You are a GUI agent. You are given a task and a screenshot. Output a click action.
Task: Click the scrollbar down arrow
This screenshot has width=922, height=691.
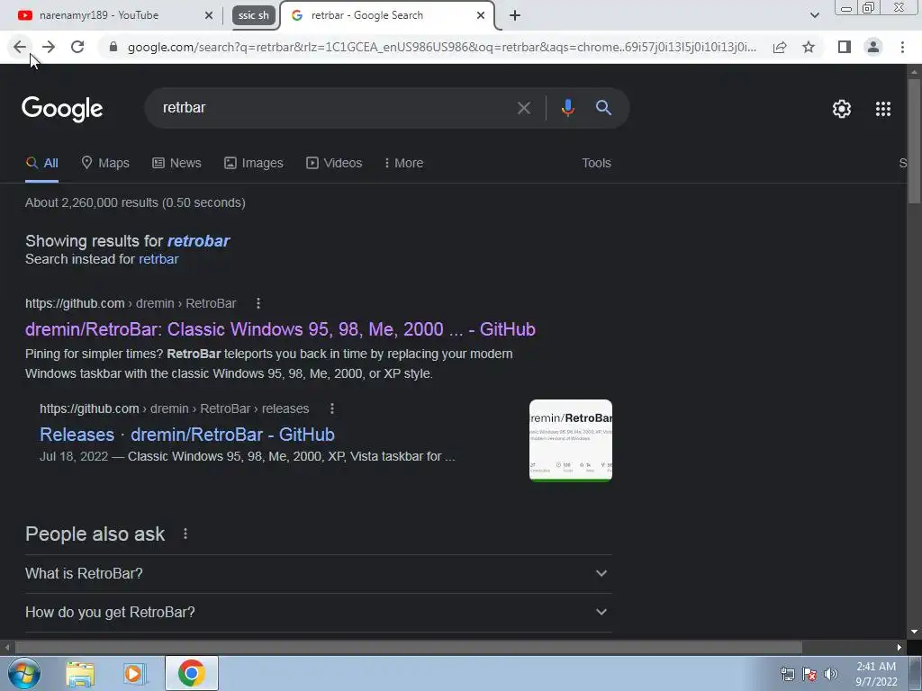pyautogui.click(x=914, y=632)
